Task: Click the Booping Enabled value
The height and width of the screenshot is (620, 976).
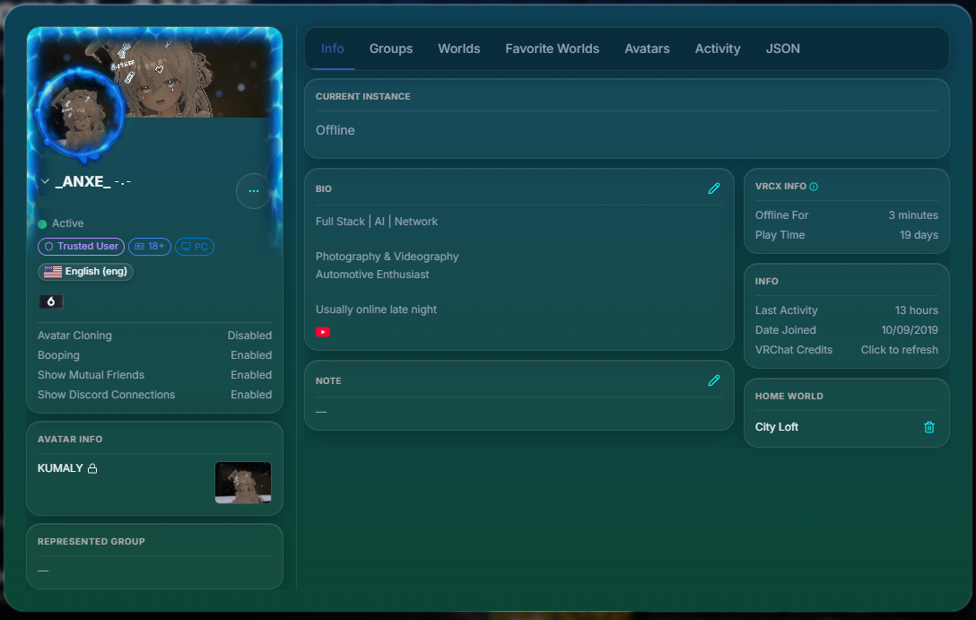Action: [x=251, y=355]
